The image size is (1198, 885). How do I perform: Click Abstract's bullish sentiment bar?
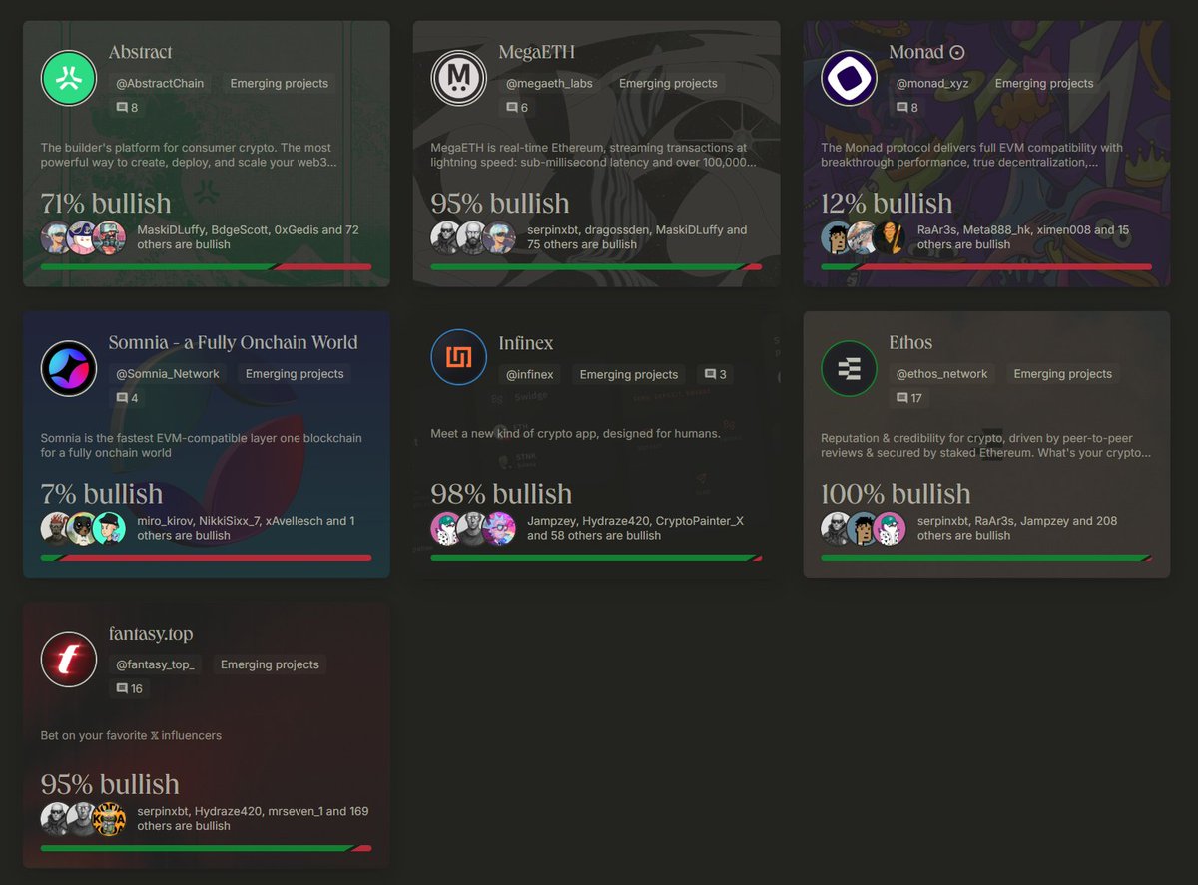tap(207, 266)
